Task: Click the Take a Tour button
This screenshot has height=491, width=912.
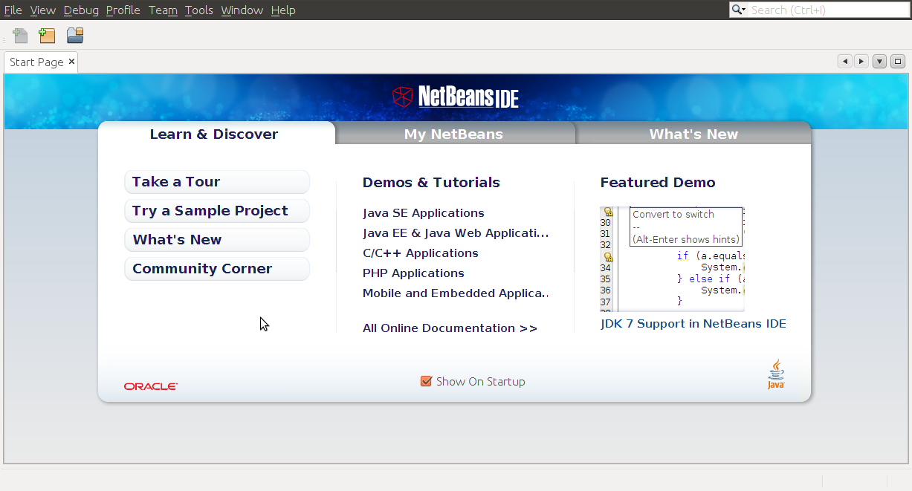Action: coord(217,182)
